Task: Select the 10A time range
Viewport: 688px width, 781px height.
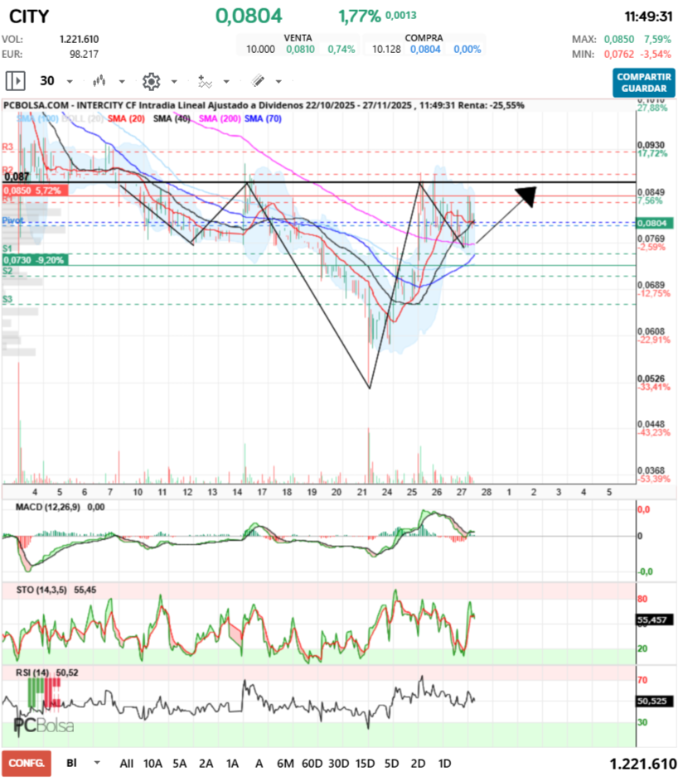Action: coord(153,764)
